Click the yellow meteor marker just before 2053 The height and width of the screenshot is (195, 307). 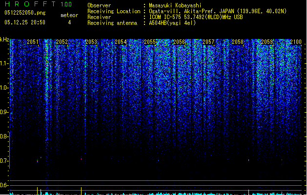[81, 191]
